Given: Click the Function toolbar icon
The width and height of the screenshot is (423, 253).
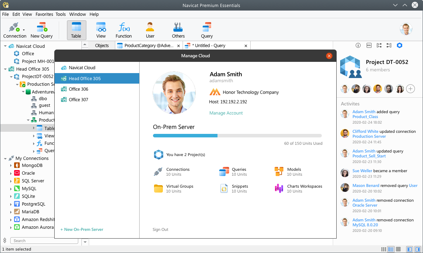Looking at the screenshot, I should point(124,27).
